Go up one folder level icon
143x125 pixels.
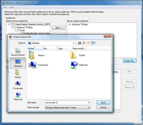tap(84, 43)
